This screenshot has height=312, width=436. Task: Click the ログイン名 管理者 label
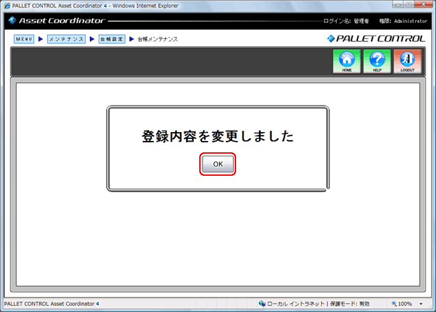(346, 21)
